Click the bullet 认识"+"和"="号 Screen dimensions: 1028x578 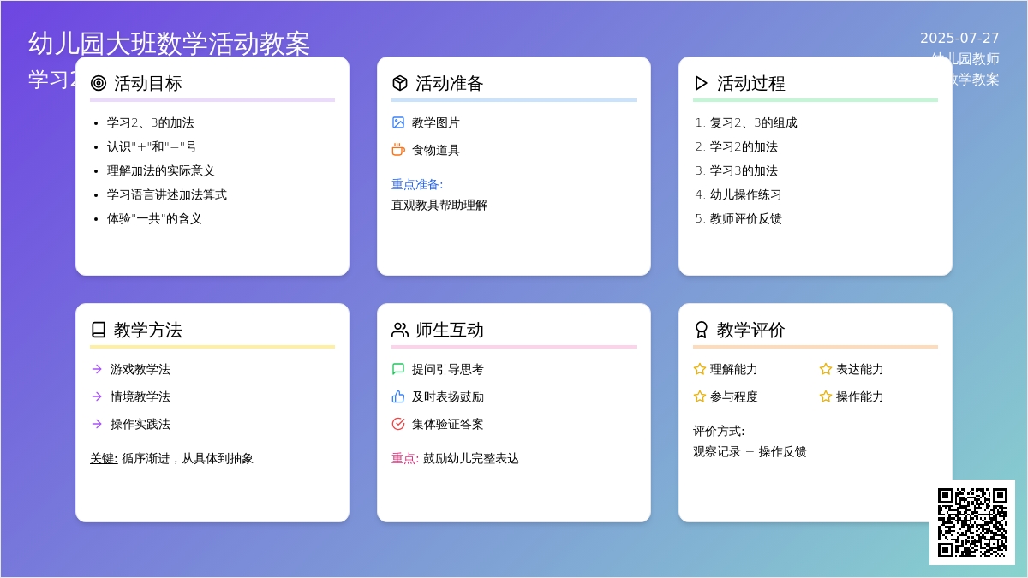tap(152, 146)
